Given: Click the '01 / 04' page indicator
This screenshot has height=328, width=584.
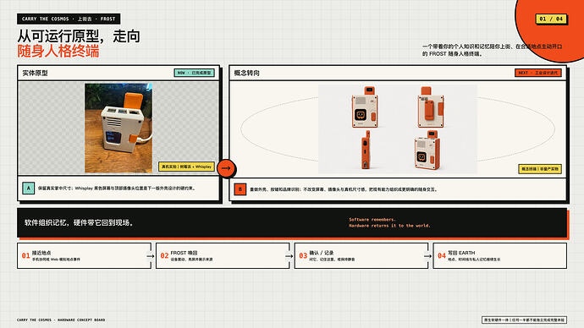Looking at the screenshot, I should coord(551,19).
